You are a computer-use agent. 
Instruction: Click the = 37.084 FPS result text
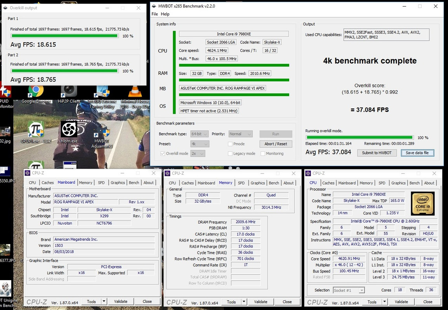(370, 110)
